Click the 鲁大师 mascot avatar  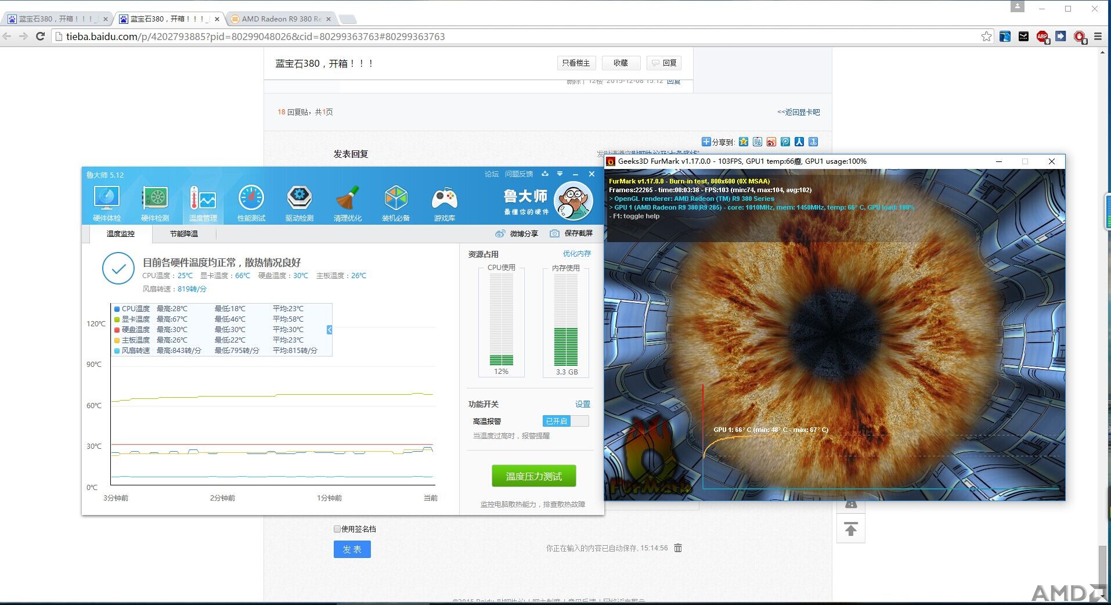573,201
